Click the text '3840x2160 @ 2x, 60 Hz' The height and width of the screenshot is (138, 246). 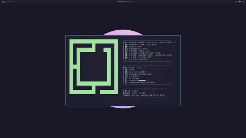pos(138,49)
